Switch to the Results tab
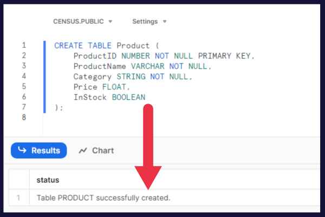The width and height of the screenshot is (325, 217). pyautogui.click(x=39, y=150)
